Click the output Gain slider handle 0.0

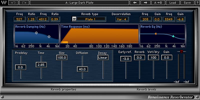(167, 57)
